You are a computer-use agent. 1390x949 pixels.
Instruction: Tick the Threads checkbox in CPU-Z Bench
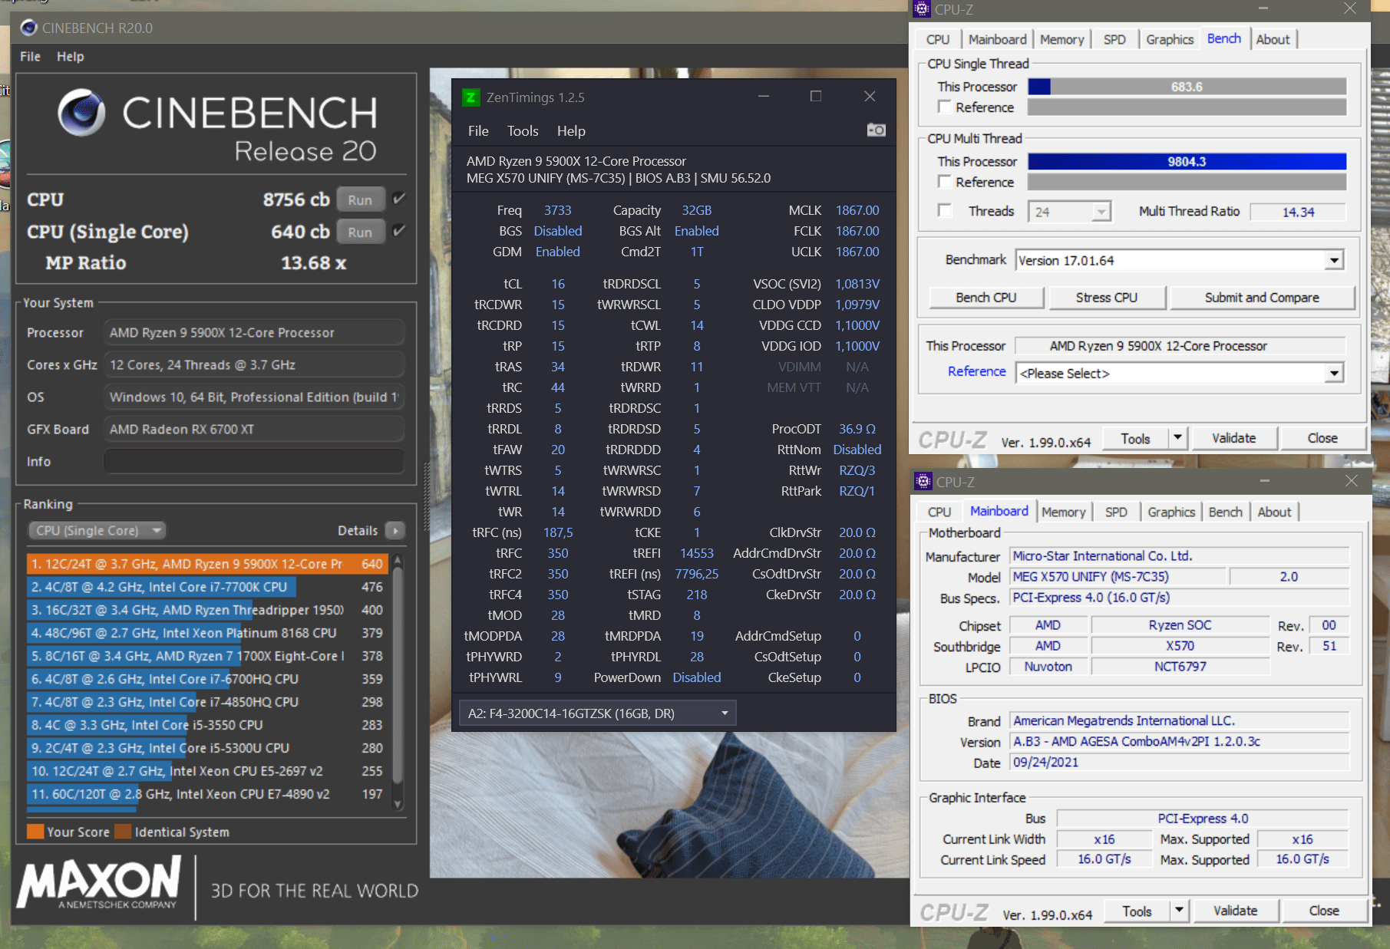pos(945,210)
